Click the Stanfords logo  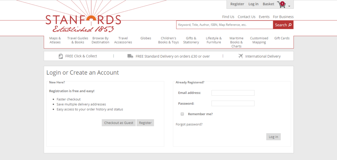83,23
